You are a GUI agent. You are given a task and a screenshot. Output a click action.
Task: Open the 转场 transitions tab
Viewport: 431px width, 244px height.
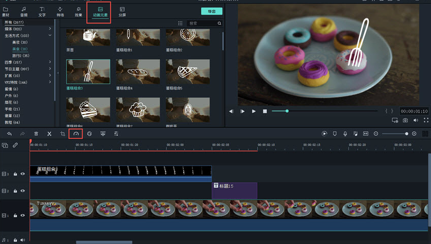point(60,12)
